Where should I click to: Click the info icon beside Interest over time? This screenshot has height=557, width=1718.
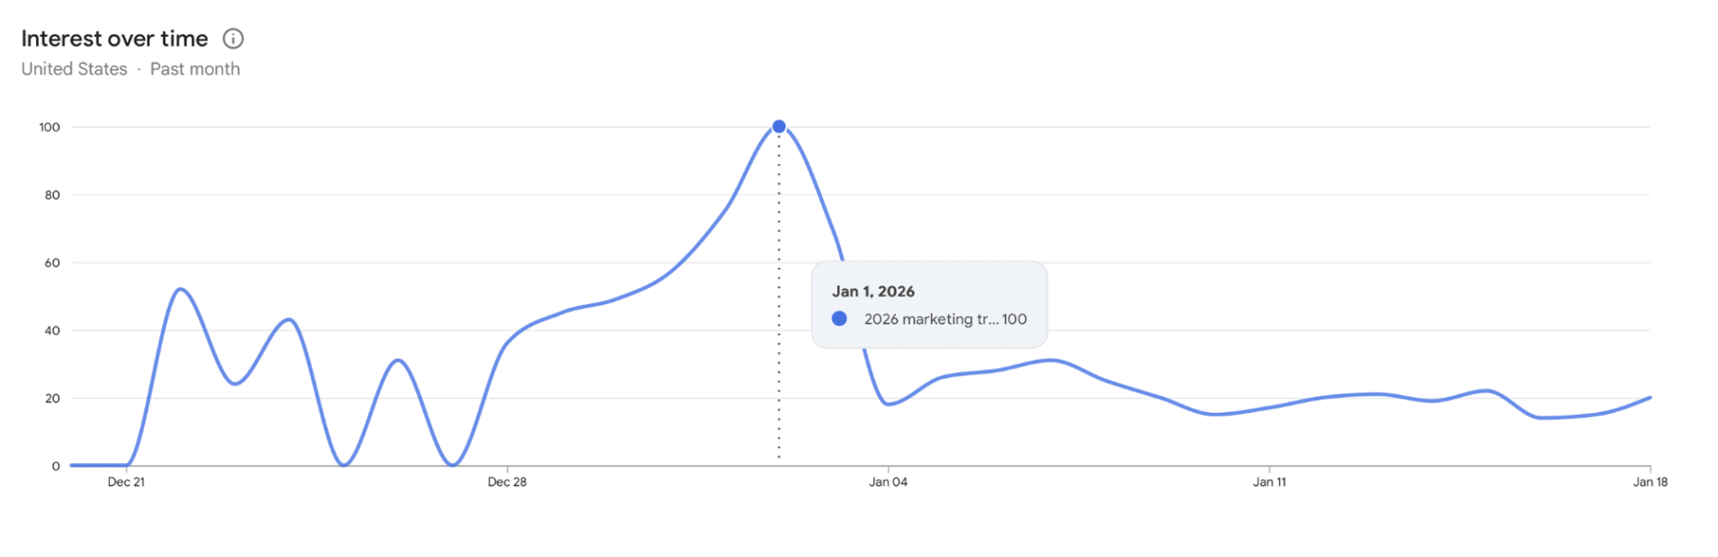(233, 39)
